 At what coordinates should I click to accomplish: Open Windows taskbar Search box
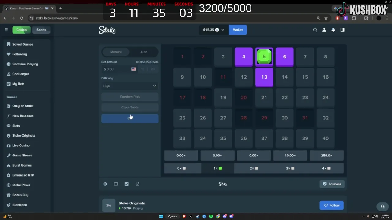point(172,216)
